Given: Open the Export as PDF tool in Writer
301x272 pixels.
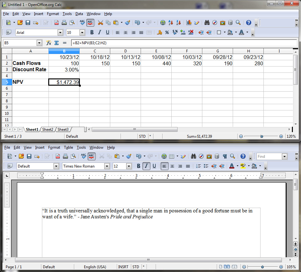Looking at the screenshot, I should point(57,156).
